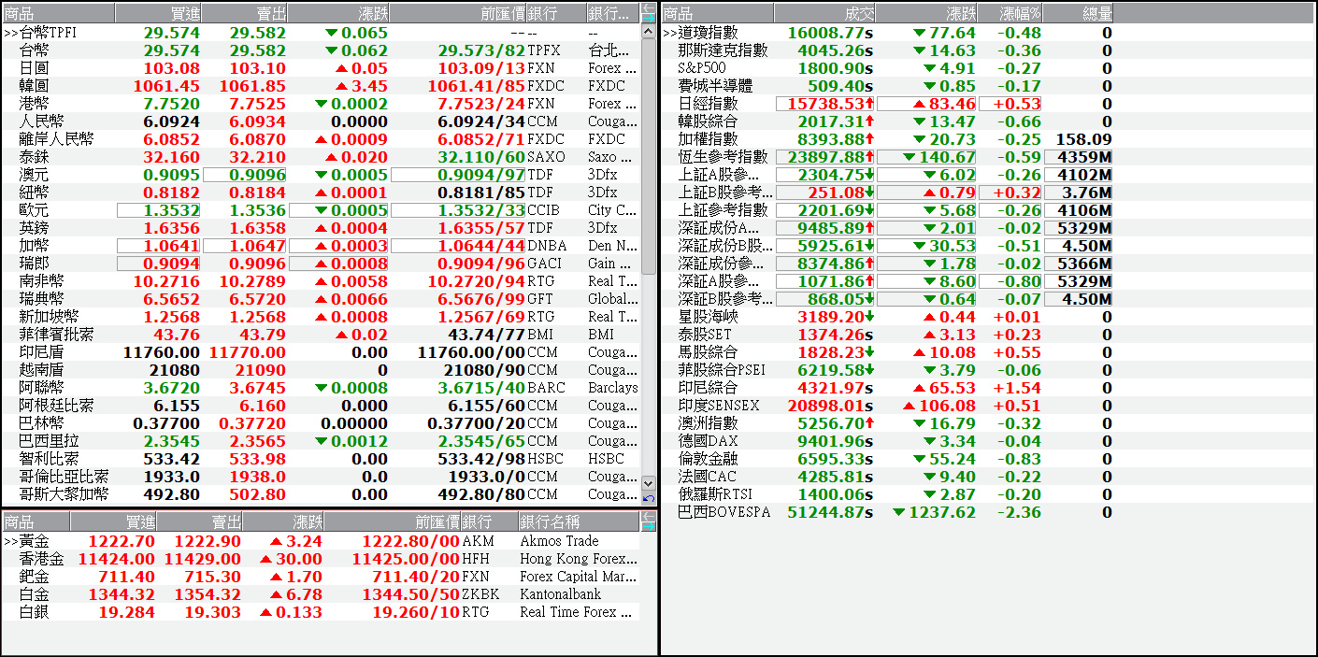Select the 香港金 row
The image size is (1318, 657).
click(322, 559)
